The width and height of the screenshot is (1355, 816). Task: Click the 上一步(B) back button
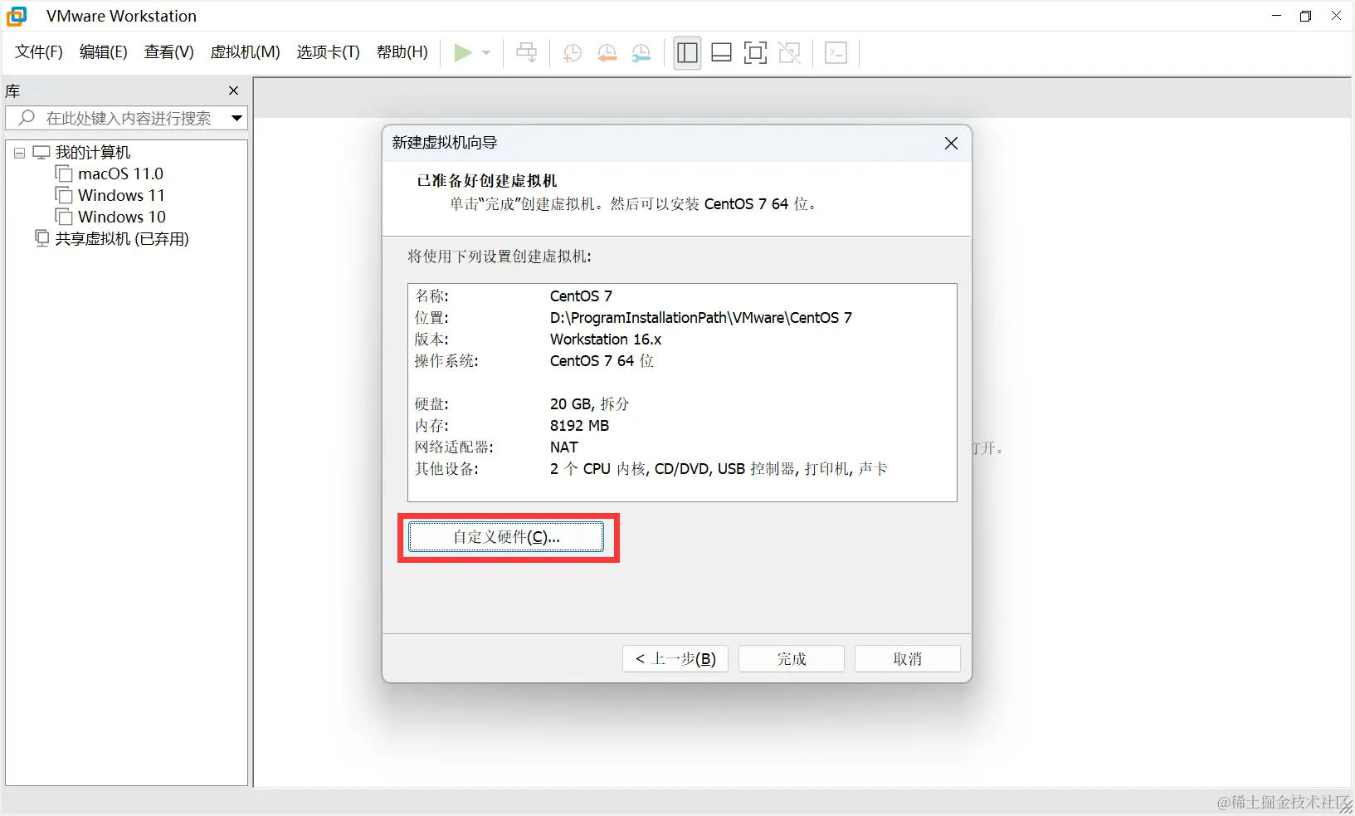(675, 659)
